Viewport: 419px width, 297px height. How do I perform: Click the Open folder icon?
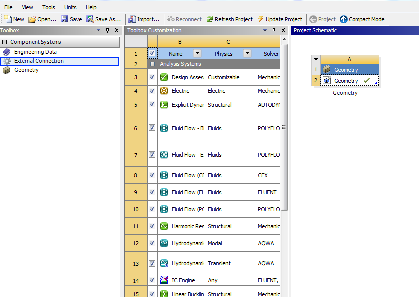point(32,19)
